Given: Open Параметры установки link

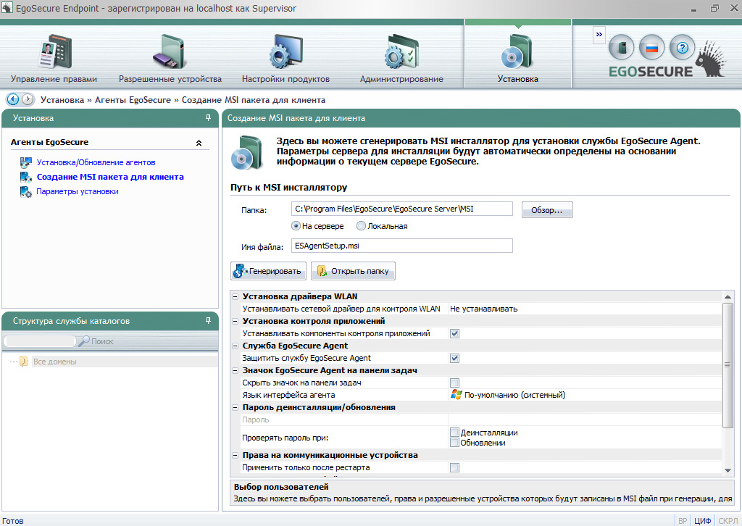Looking at the screenshot, I should point(77,191).
